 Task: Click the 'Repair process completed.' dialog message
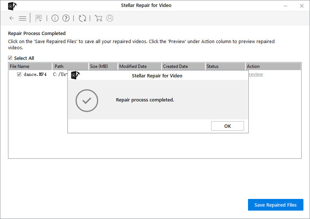pyautogui.click(x=145, y=100)
